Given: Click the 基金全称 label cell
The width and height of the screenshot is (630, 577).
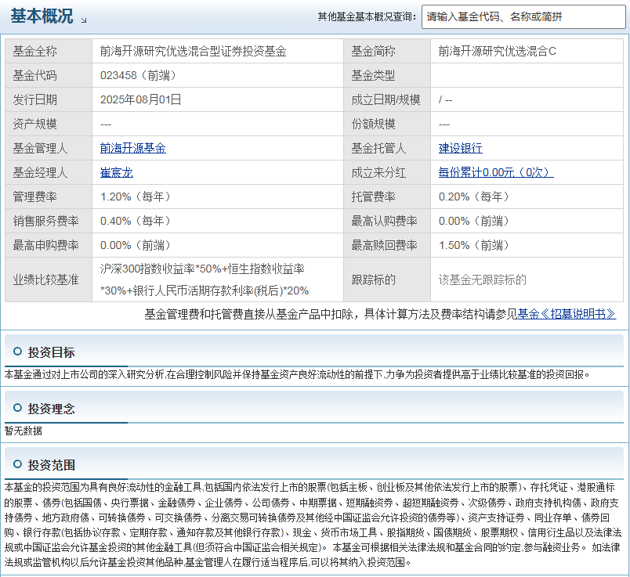Looking at the screenshot, I should [x=49, y=51].
